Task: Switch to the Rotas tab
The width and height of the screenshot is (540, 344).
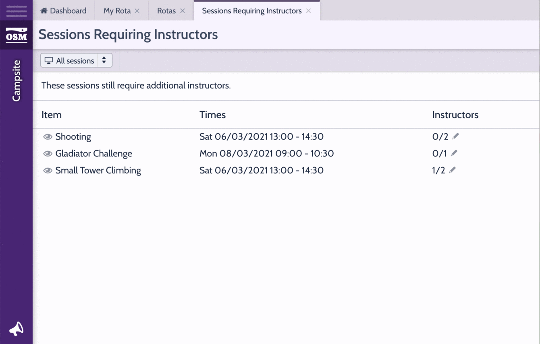Action: 166,11
